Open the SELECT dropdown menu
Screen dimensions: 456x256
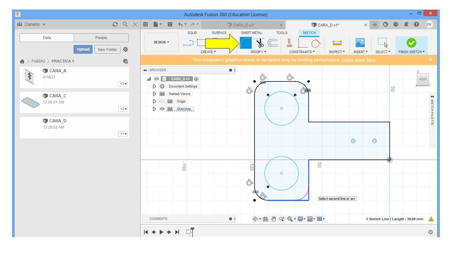(x=383, y=52)
